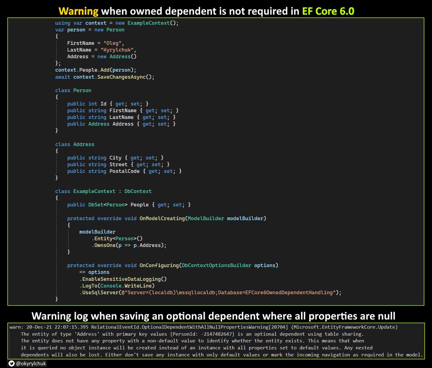
Task: Select the "public Address Address" property line
Action: tap(121, 124)
